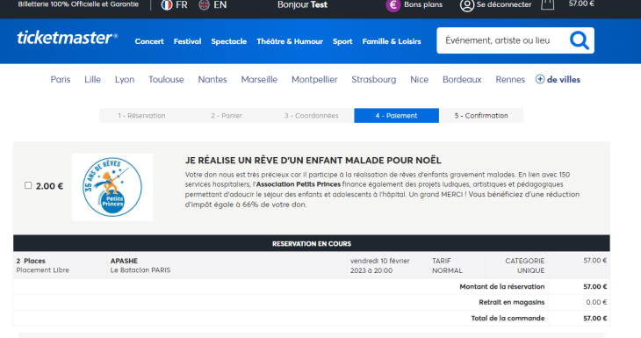Open the shopping bag cart icon

(x=547, y=4)
